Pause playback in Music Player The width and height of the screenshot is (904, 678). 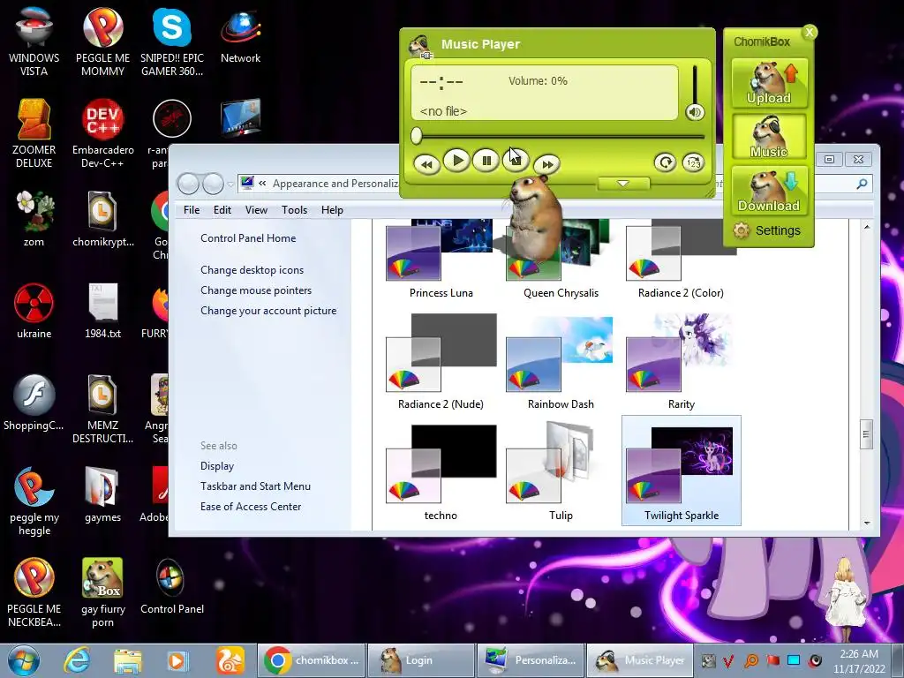tap(486, 161)
